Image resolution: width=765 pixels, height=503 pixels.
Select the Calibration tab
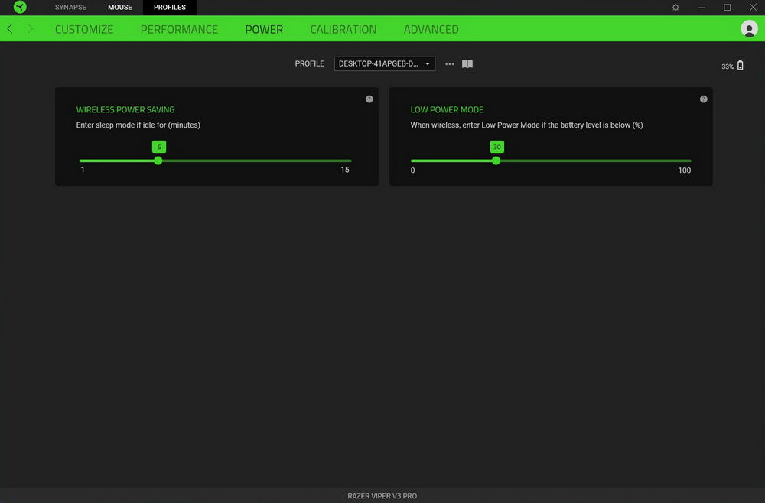(x=343, y=29)
